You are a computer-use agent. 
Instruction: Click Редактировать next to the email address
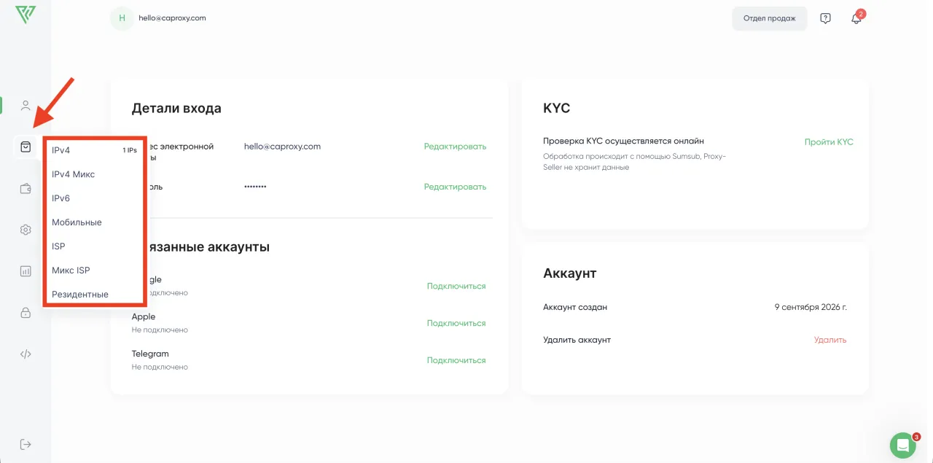(x=455, y=147)
